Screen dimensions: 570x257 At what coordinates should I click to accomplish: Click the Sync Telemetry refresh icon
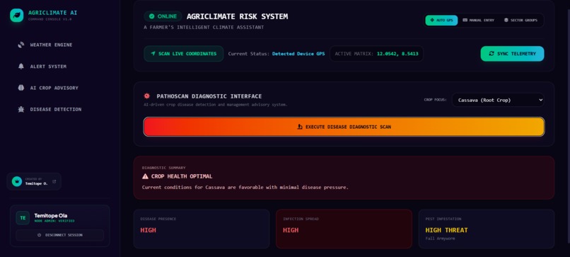[x=492, y=54]
